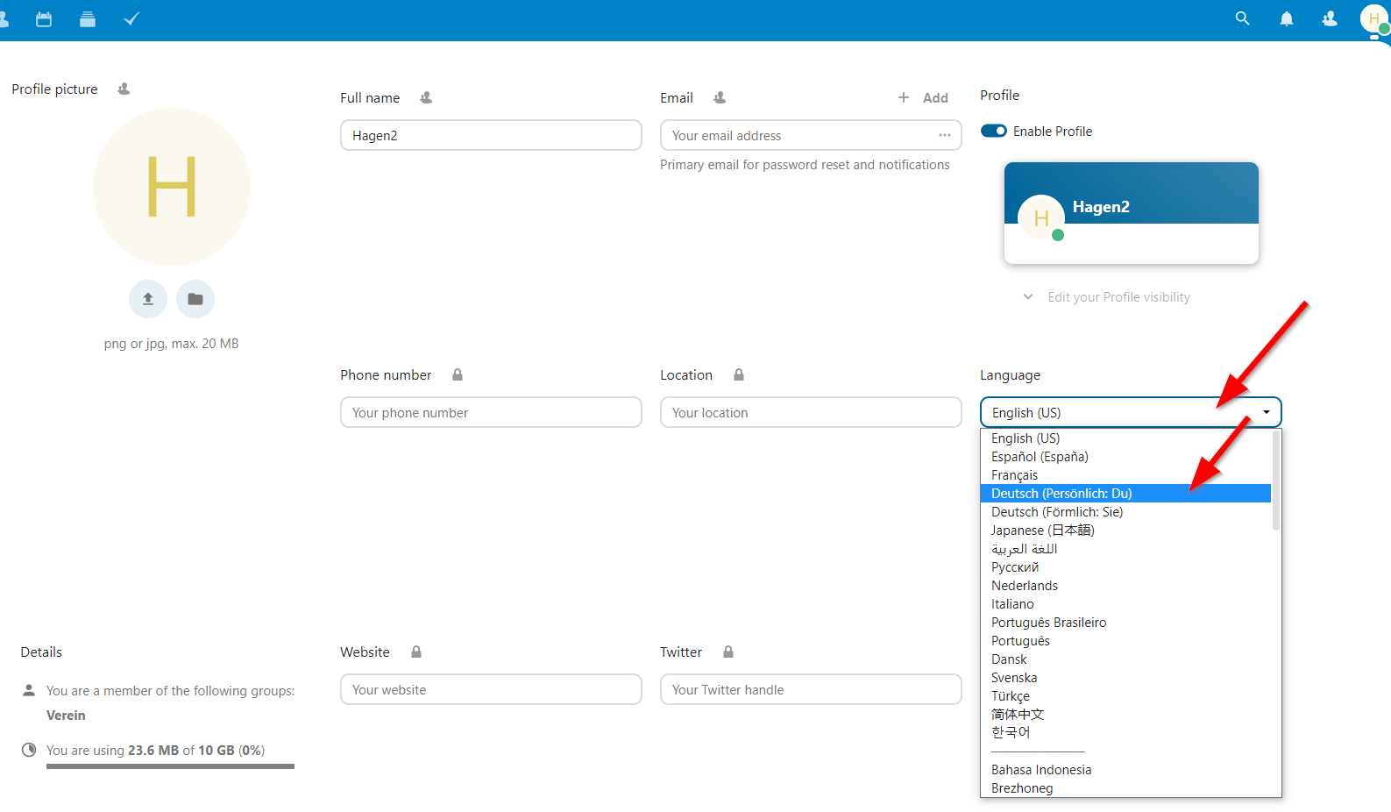Select the Verein group name
1391x812 pixels.
66,716
